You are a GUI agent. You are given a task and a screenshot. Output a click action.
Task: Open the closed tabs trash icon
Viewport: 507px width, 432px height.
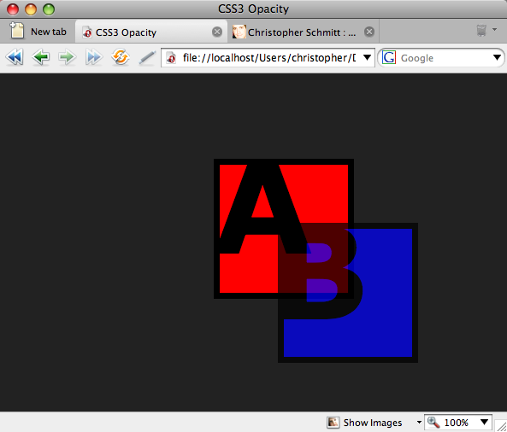tap(481, 31)
